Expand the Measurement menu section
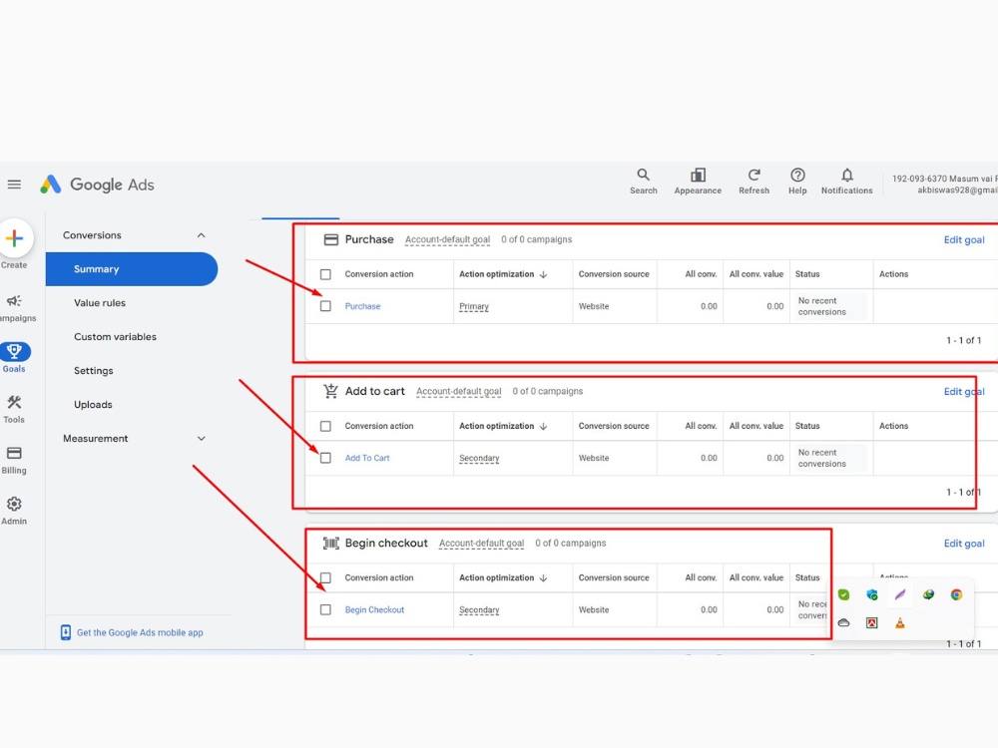Viewport: 998px width, 748px height. [x=202, y=439]
